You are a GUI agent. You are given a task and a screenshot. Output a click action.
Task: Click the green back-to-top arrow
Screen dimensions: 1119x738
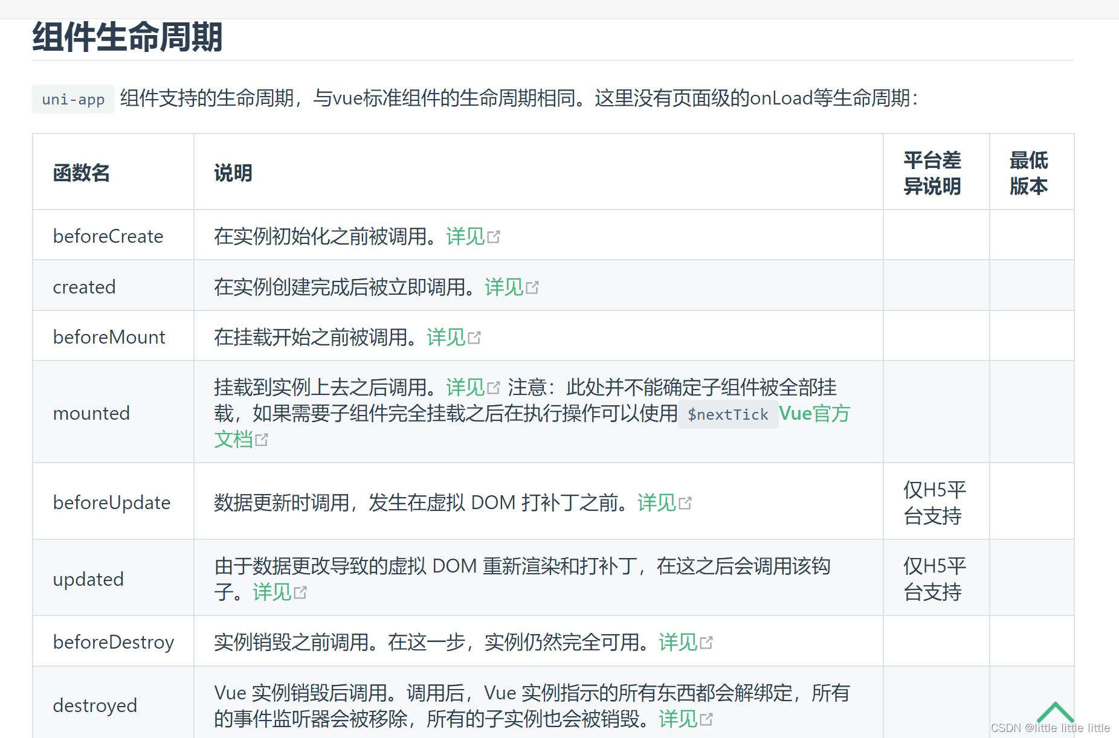pos(1055,712)
